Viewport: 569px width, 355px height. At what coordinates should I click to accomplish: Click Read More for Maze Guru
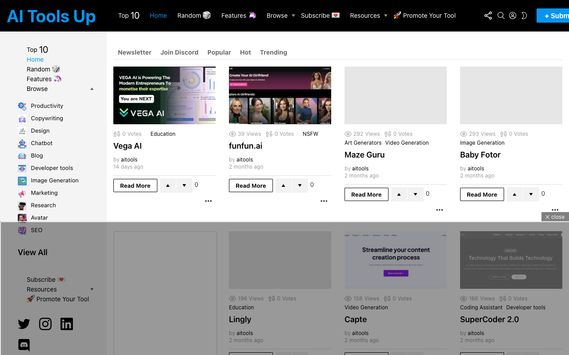coord(366,194)
